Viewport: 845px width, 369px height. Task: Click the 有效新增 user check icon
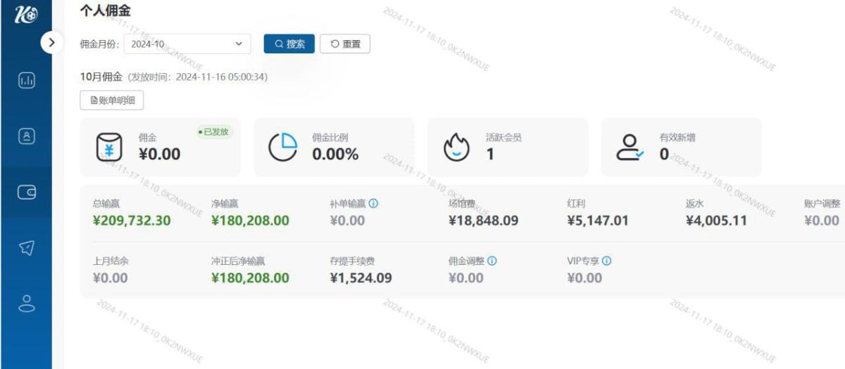(x=630, y=148)
